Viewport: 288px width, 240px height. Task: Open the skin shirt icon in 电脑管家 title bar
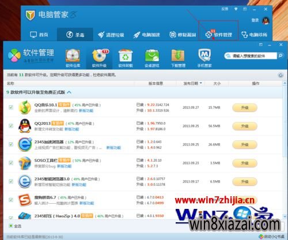[236, 9]
